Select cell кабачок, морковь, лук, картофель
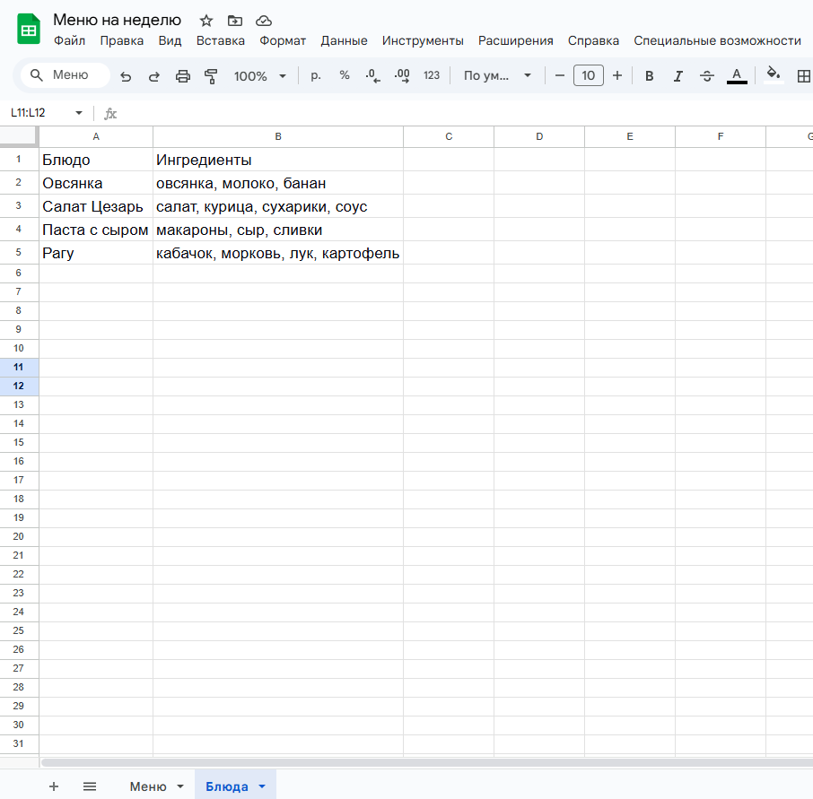The height and width of the screenshot is (799, 813). [278, 253]
